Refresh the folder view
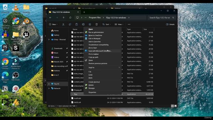 (70, 18)
